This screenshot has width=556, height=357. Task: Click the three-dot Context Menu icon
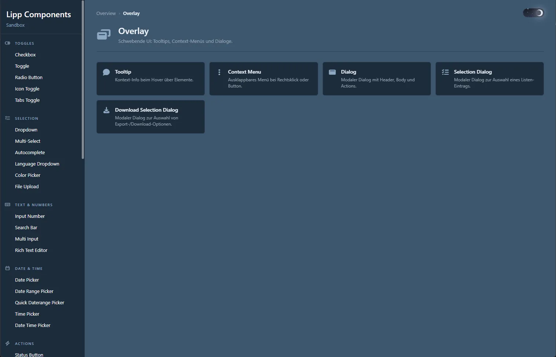coord(219,72)
